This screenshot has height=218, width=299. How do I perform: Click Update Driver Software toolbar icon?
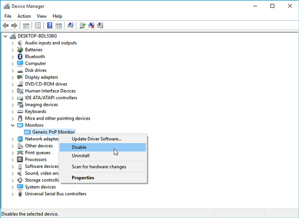point(83,26)
